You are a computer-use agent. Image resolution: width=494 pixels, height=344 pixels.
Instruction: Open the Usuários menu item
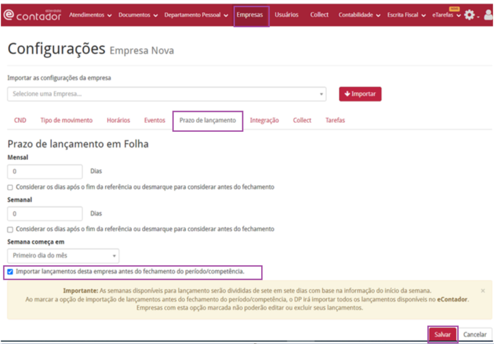click(286, 15)
